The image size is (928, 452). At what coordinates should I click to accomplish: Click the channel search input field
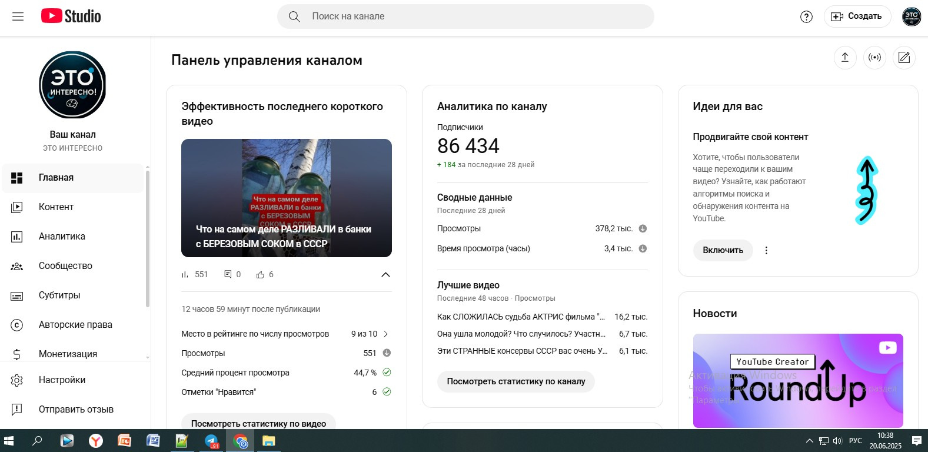(477, 16)
